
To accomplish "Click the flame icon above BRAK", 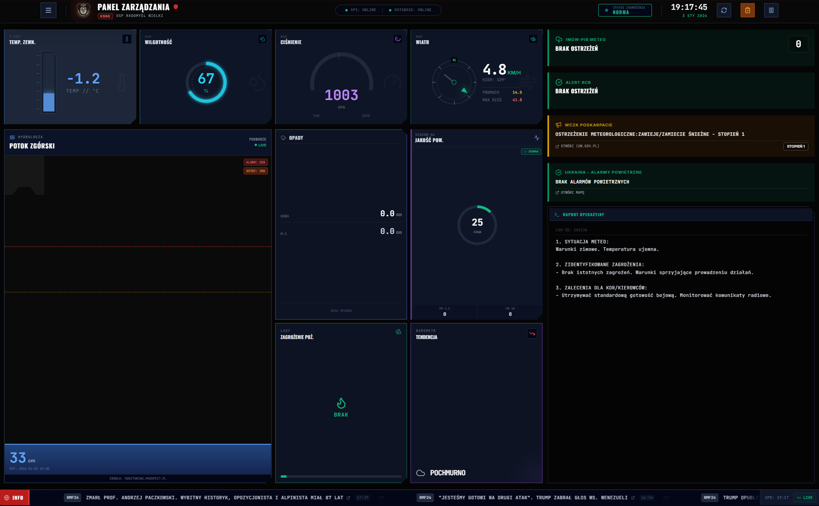I will (341, 403).
